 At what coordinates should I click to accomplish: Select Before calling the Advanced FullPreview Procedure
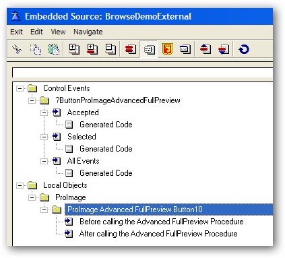[162, 222]
